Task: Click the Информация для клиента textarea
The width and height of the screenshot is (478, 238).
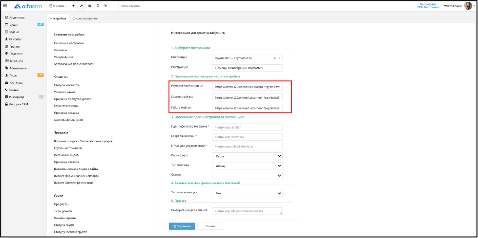Action: pyautogui.click(x=247, y=211)
